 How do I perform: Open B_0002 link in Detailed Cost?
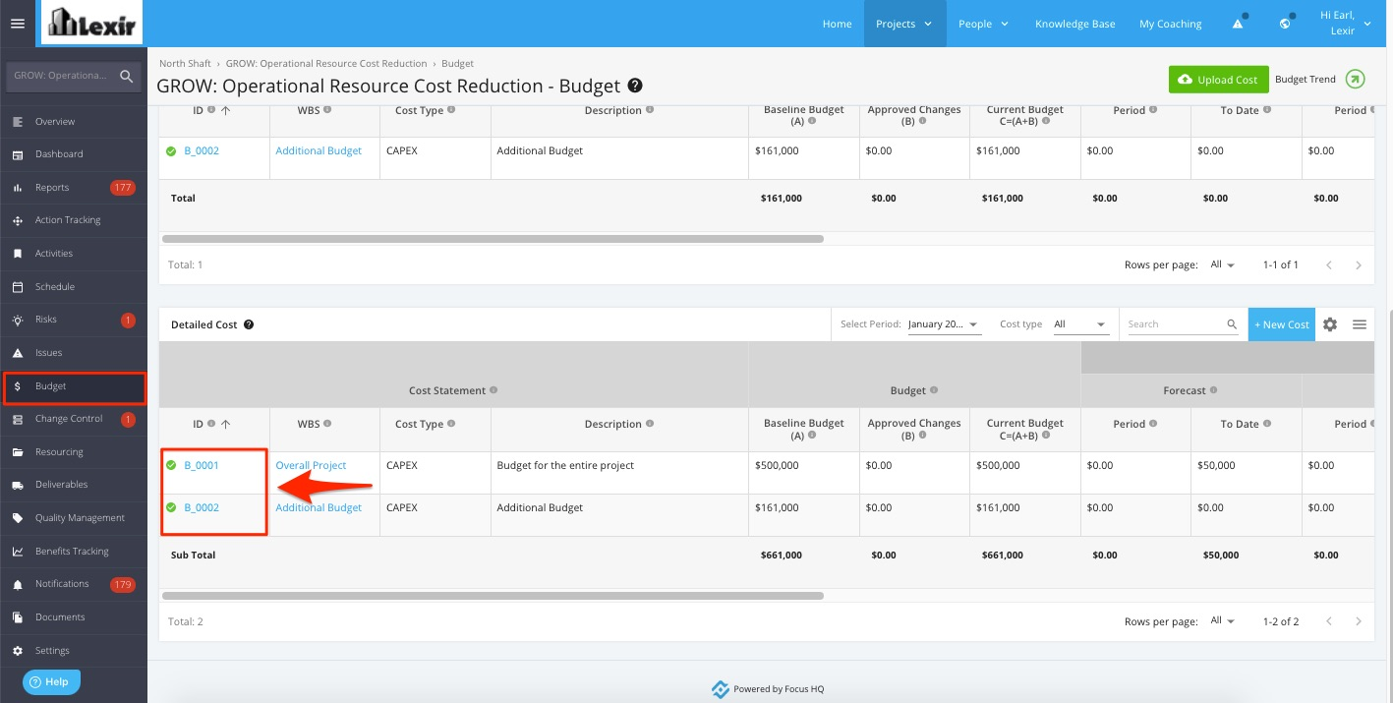tap(202, 507)
